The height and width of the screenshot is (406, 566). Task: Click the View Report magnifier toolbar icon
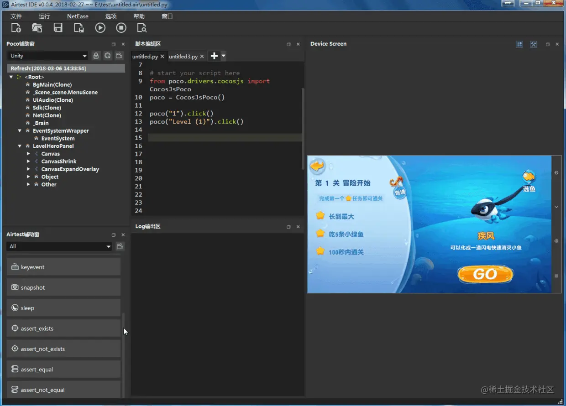(x=142, y=28)
